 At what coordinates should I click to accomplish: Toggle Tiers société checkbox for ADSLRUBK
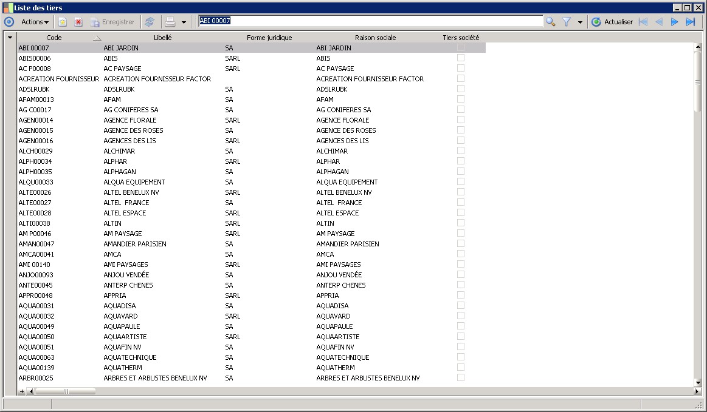point(461,89)
